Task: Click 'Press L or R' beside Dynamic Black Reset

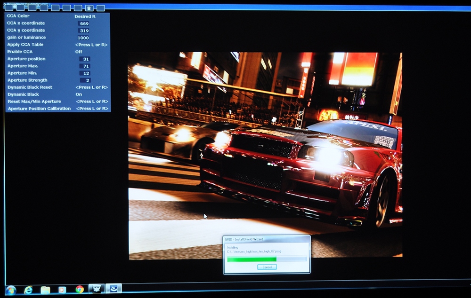Action: coord(92,87)
